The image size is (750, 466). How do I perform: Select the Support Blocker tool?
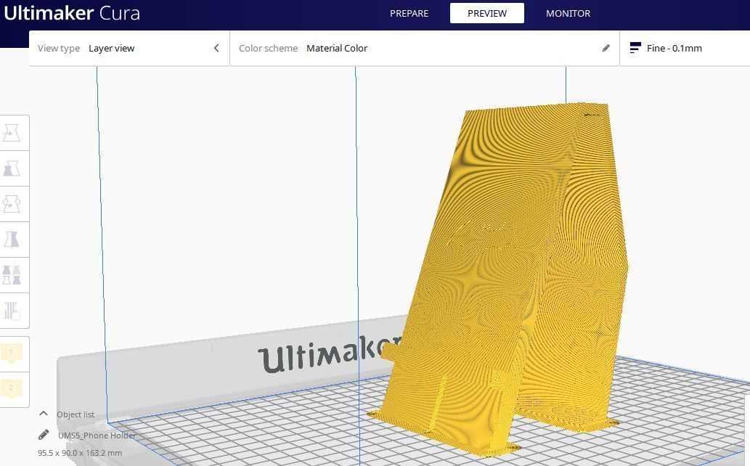[12, 311]
